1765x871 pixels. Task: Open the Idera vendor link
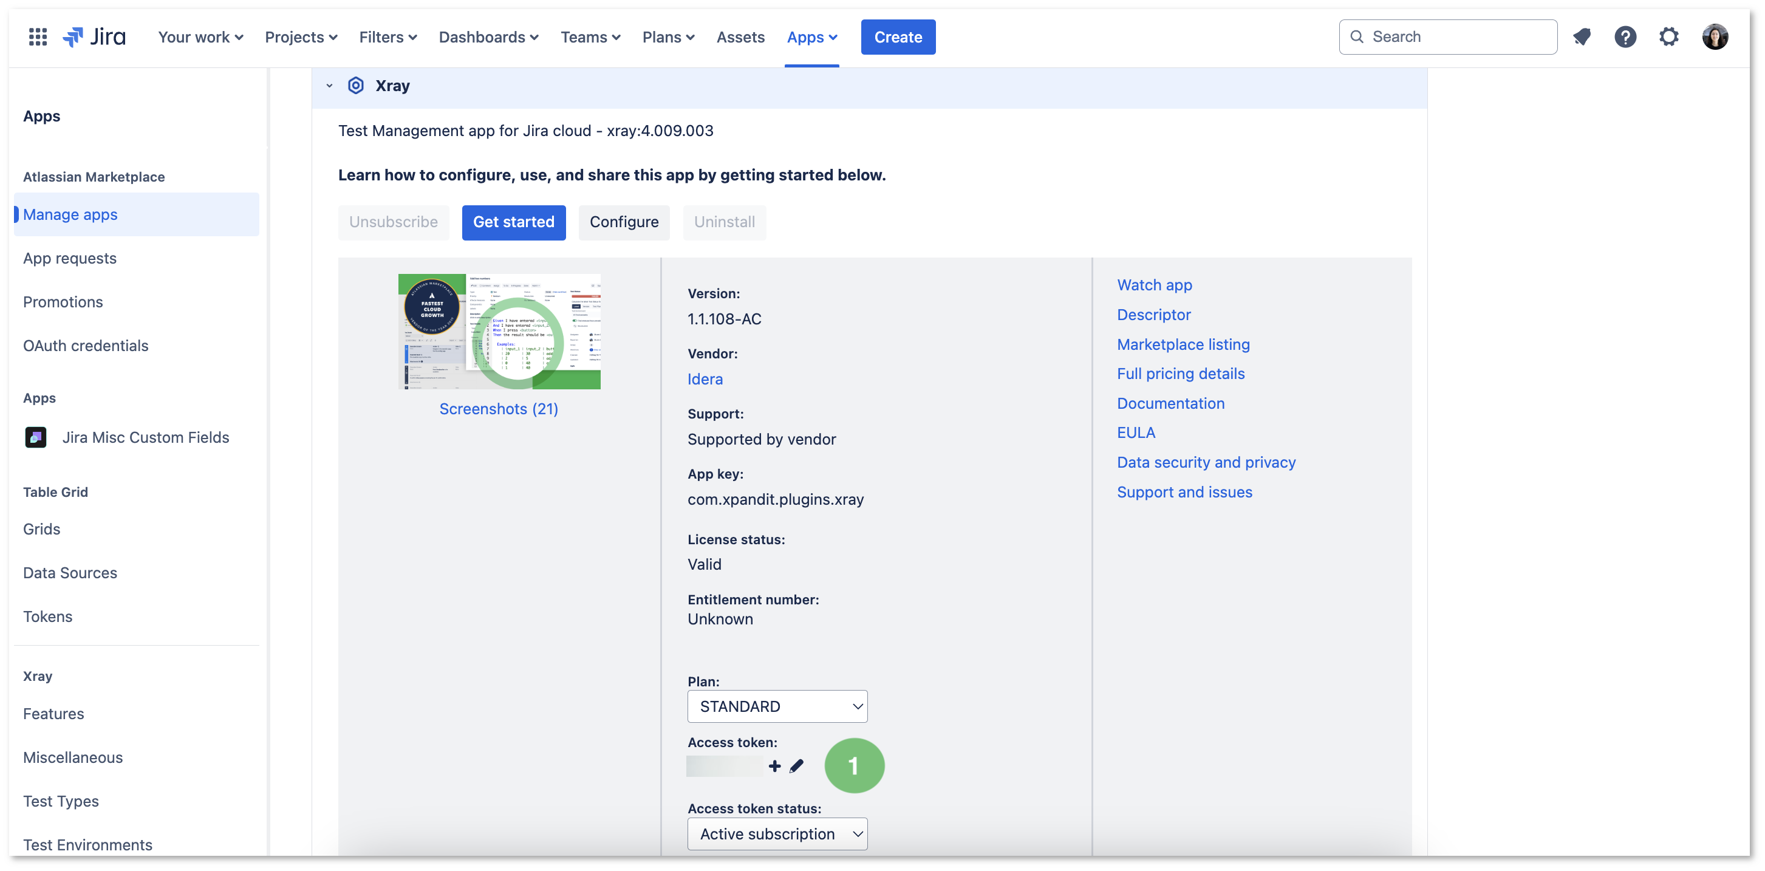(705, 379)
